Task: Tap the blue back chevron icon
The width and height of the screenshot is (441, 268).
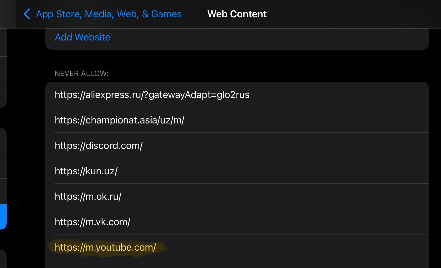Action: point(27,14)
